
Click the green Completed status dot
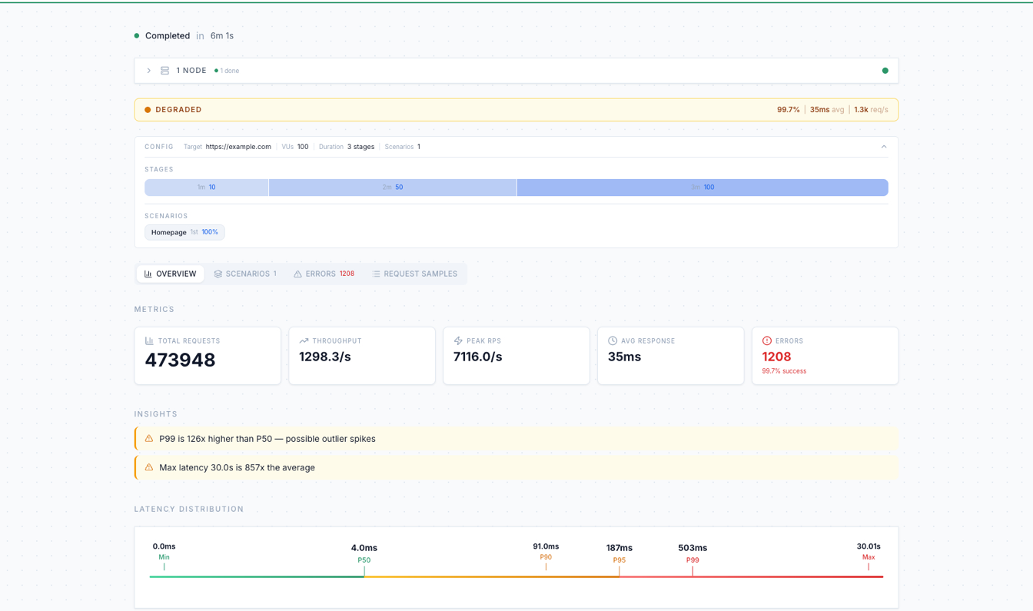pyautogui.click(x=137, y=36)
